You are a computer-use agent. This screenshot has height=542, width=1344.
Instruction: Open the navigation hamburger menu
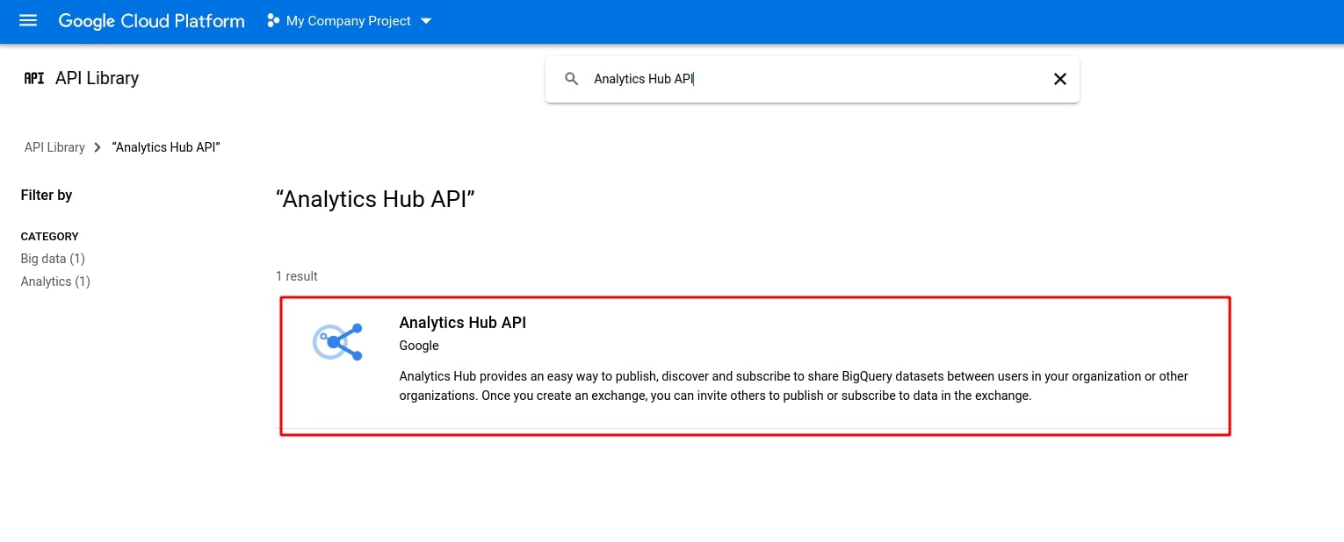point(27,20)
